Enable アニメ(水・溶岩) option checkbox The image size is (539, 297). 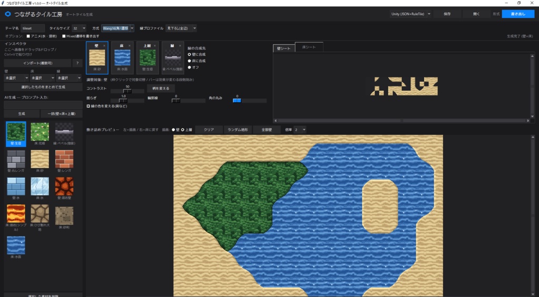point(28,36)
